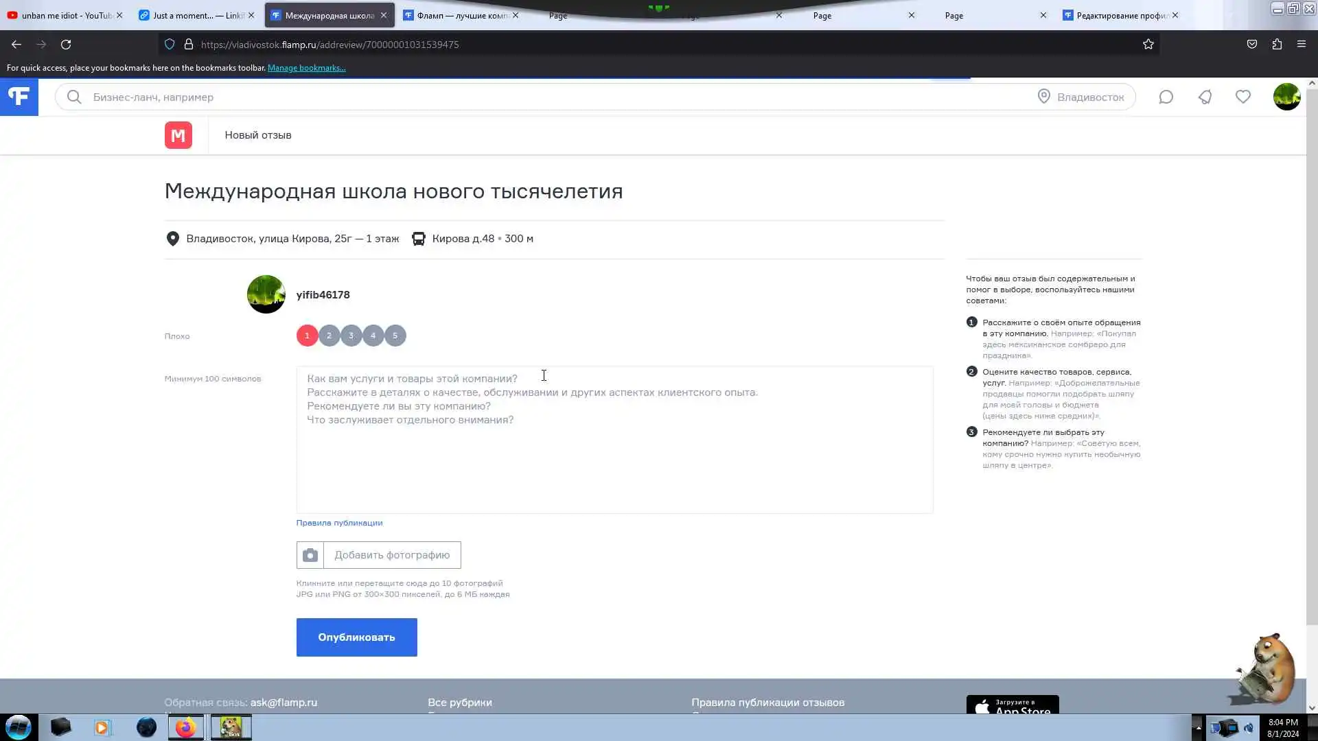Open Правила публикации link
The height and width of the screenshot is (741, 1318).
tap(339, 523)
